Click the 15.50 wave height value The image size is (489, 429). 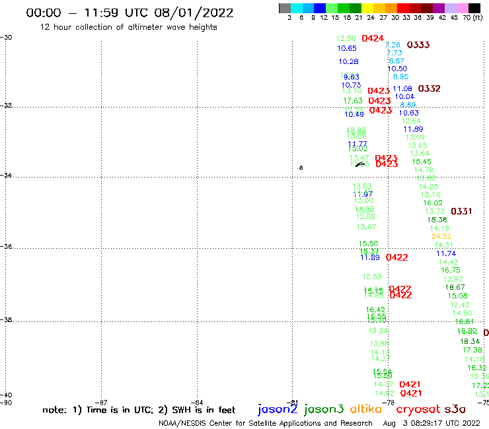coord(368,244)
